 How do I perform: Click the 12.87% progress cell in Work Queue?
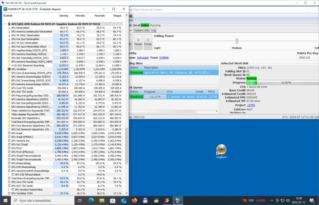(x=155, y=97)
